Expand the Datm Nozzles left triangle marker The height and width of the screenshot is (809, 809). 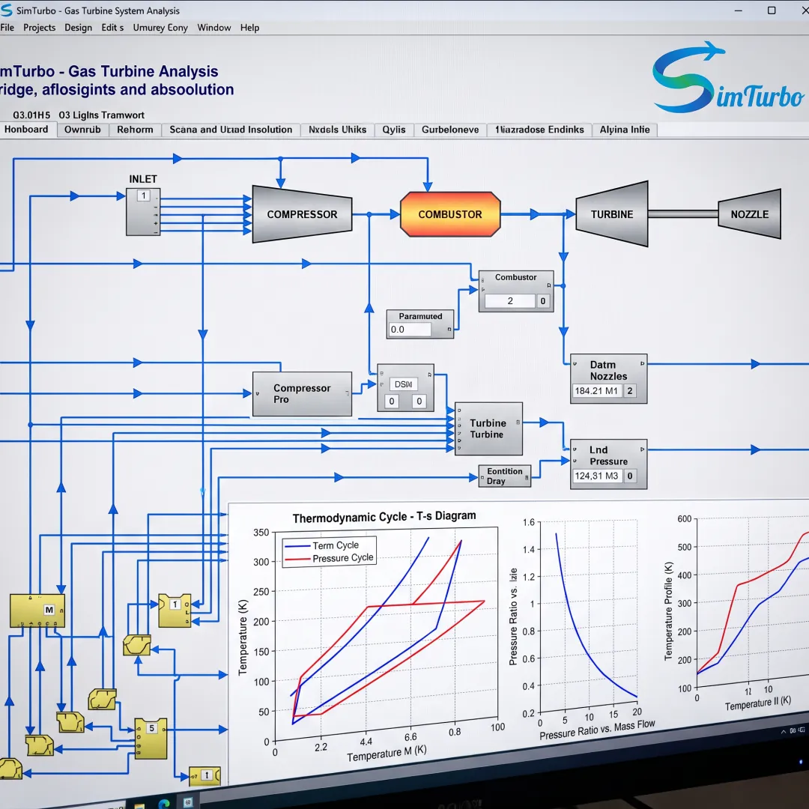[x=575, y=364]
